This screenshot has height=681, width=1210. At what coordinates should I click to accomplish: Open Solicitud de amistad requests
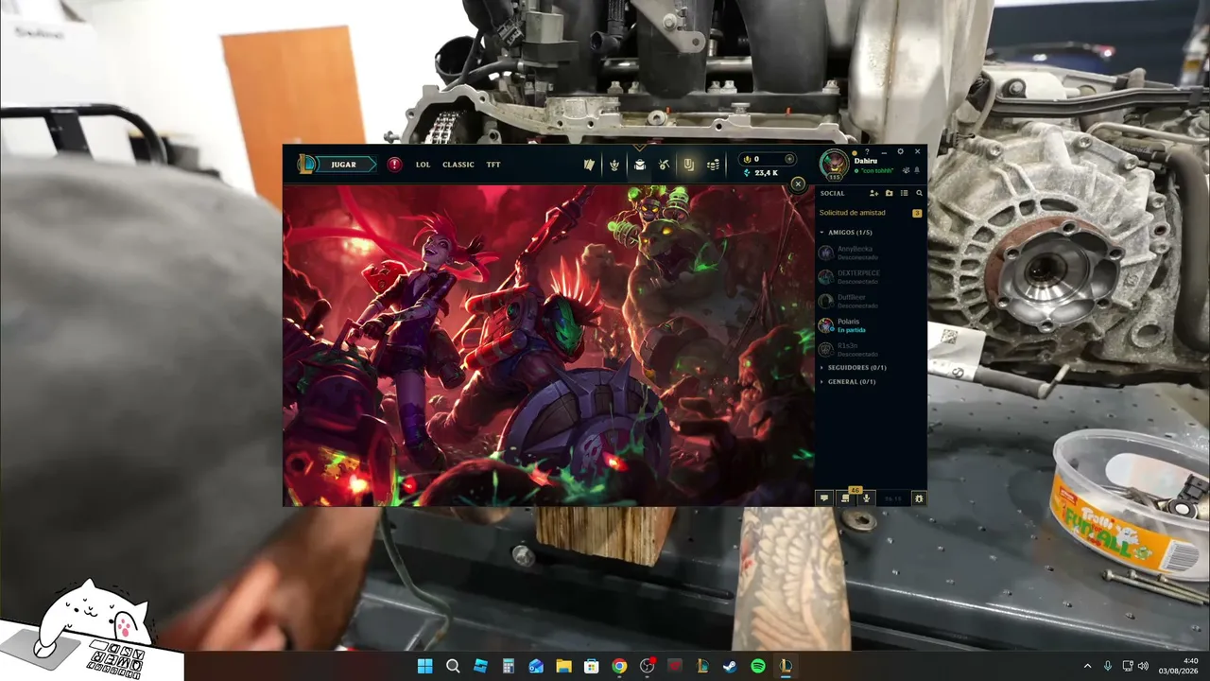pos(871,213)
